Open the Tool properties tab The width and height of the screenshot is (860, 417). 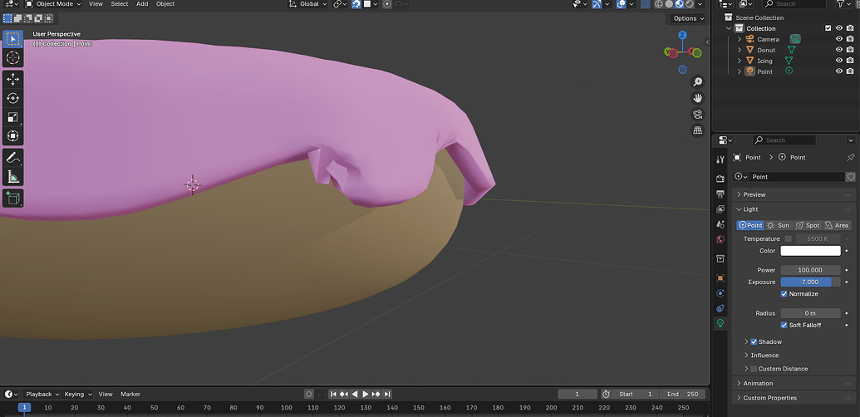click(720, 159)
